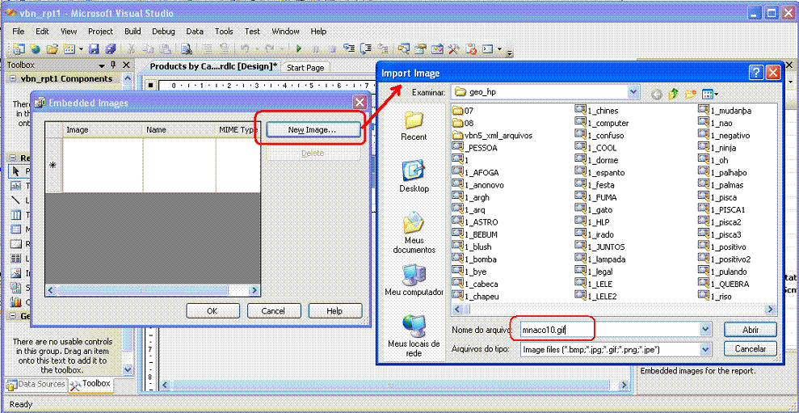This screenshot has width=799, height=413.
Task: Click OK in Embedded Images dialog
Action: pyautogui.click(x=212, y=310)
